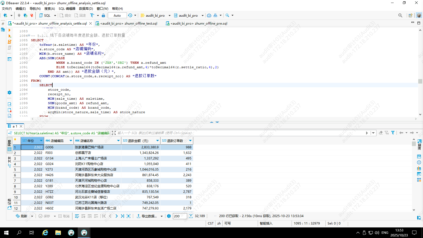The image size is (423, 238).
Task: Open File Explorer from the taskbar
Action: click(58, 233)
